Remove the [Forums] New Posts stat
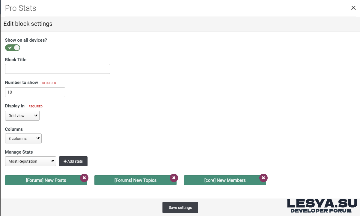The image size is (360, 216). [x=84, y=178]
